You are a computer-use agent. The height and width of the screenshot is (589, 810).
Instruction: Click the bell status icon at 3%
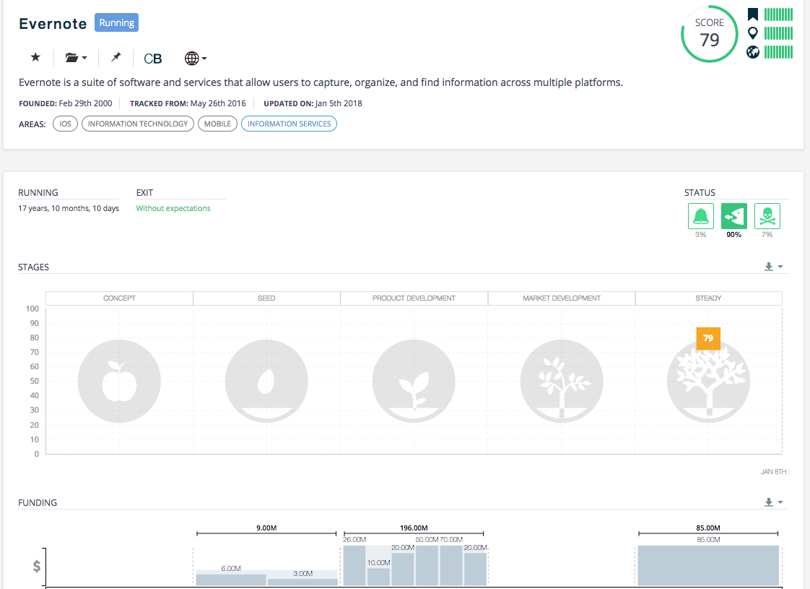pyautogui.click(x=701, y=215)
